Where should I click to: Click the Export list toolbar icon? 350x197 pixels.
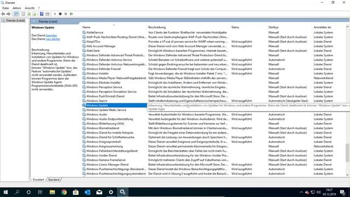tap(34, 14)
